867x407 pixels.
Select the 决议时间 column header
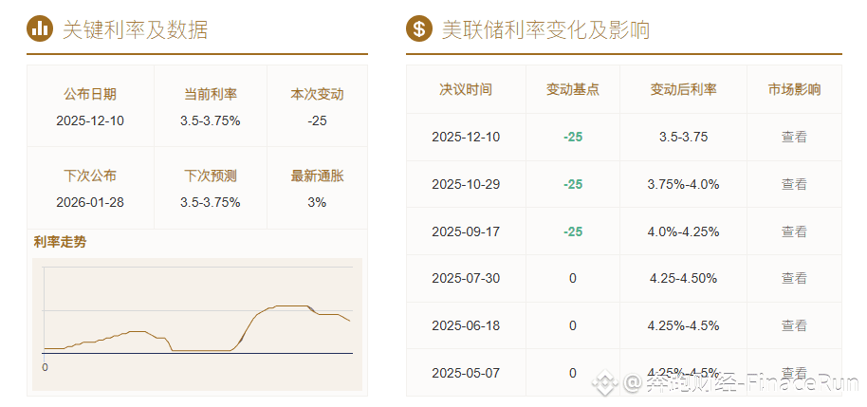(466, 90)
